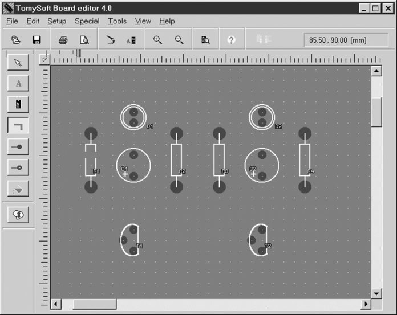Image resolution: width=397 pixels, height=315 pixels.
Task: Click the Print toolbar icon
Action: pyautogui.click(x=63, y=40)
